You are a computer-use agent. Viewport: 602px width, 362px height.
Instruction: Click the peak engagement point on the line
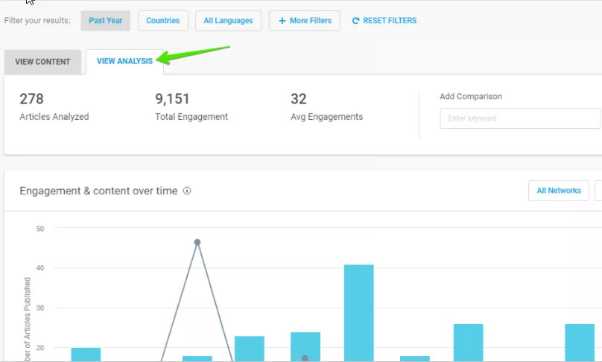(197, 242)
